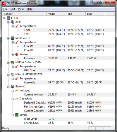Click thermometer icon under Intel Core i3
The width and height of the screenshot is (117, 132).
coord(17,42)
